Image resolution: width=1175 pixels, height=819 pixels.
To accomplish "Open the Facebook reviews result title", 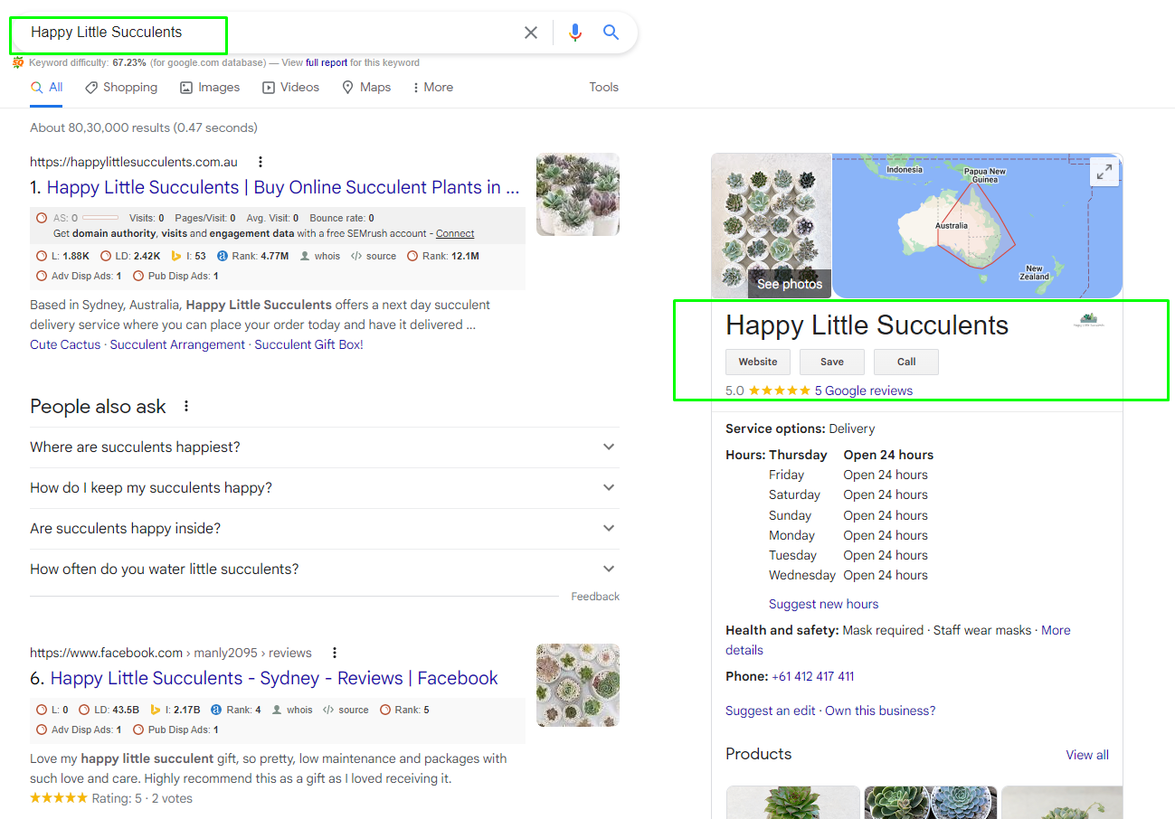I will (274, 679).
